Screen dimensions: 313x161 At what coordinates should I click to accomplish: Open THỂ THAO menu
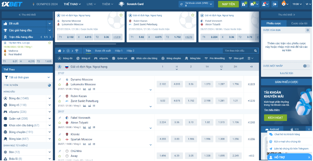72,4
